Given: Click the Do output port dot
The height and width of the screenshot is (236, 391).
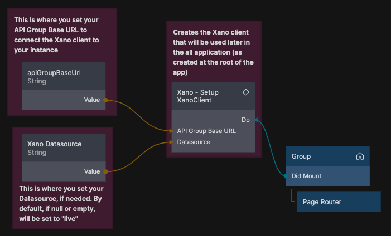Looking at the screenshot, I should click(255, 120).
